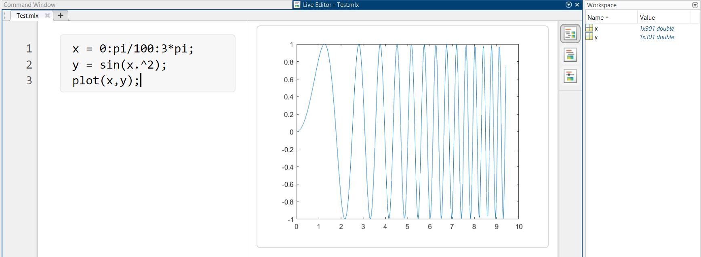Click variable name x in Workspace
Viewport: 701px width, 257px height.
coord(596,29)
